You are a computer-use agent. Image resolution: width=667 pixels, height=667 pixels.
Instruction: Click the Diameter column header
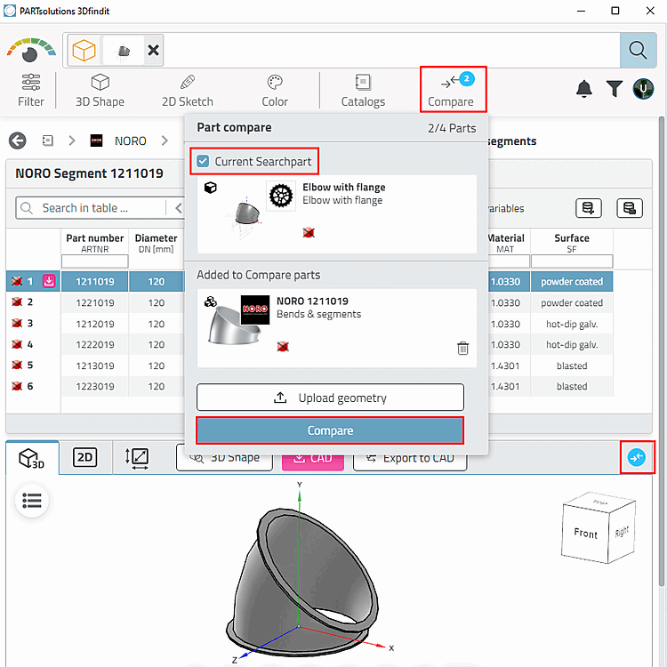(x=157, y=243)
